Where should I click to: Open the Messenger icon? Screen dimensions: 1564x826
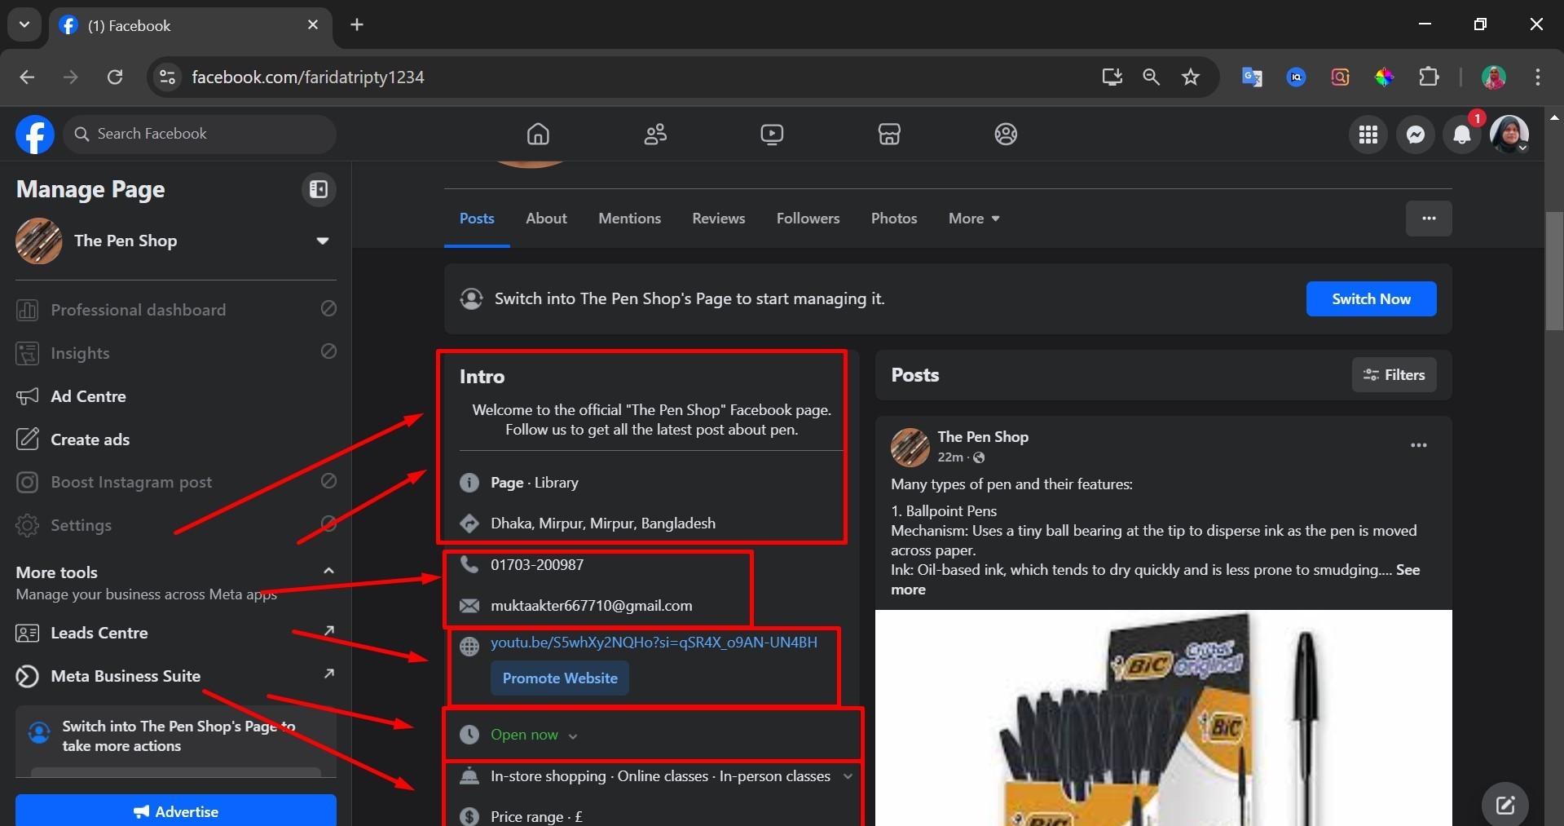coord(1416,135)
